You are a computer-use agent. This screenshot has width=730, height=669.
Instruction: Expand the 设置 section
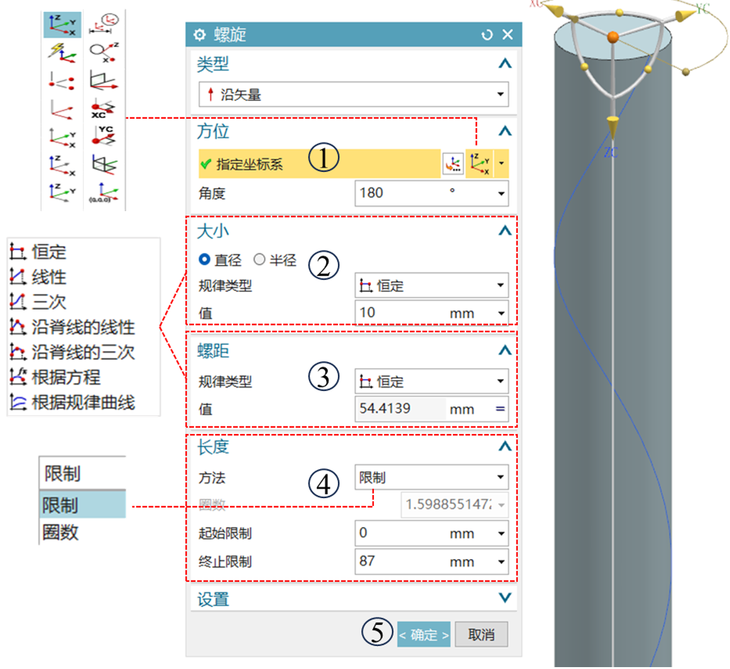(x=505, y=598)
